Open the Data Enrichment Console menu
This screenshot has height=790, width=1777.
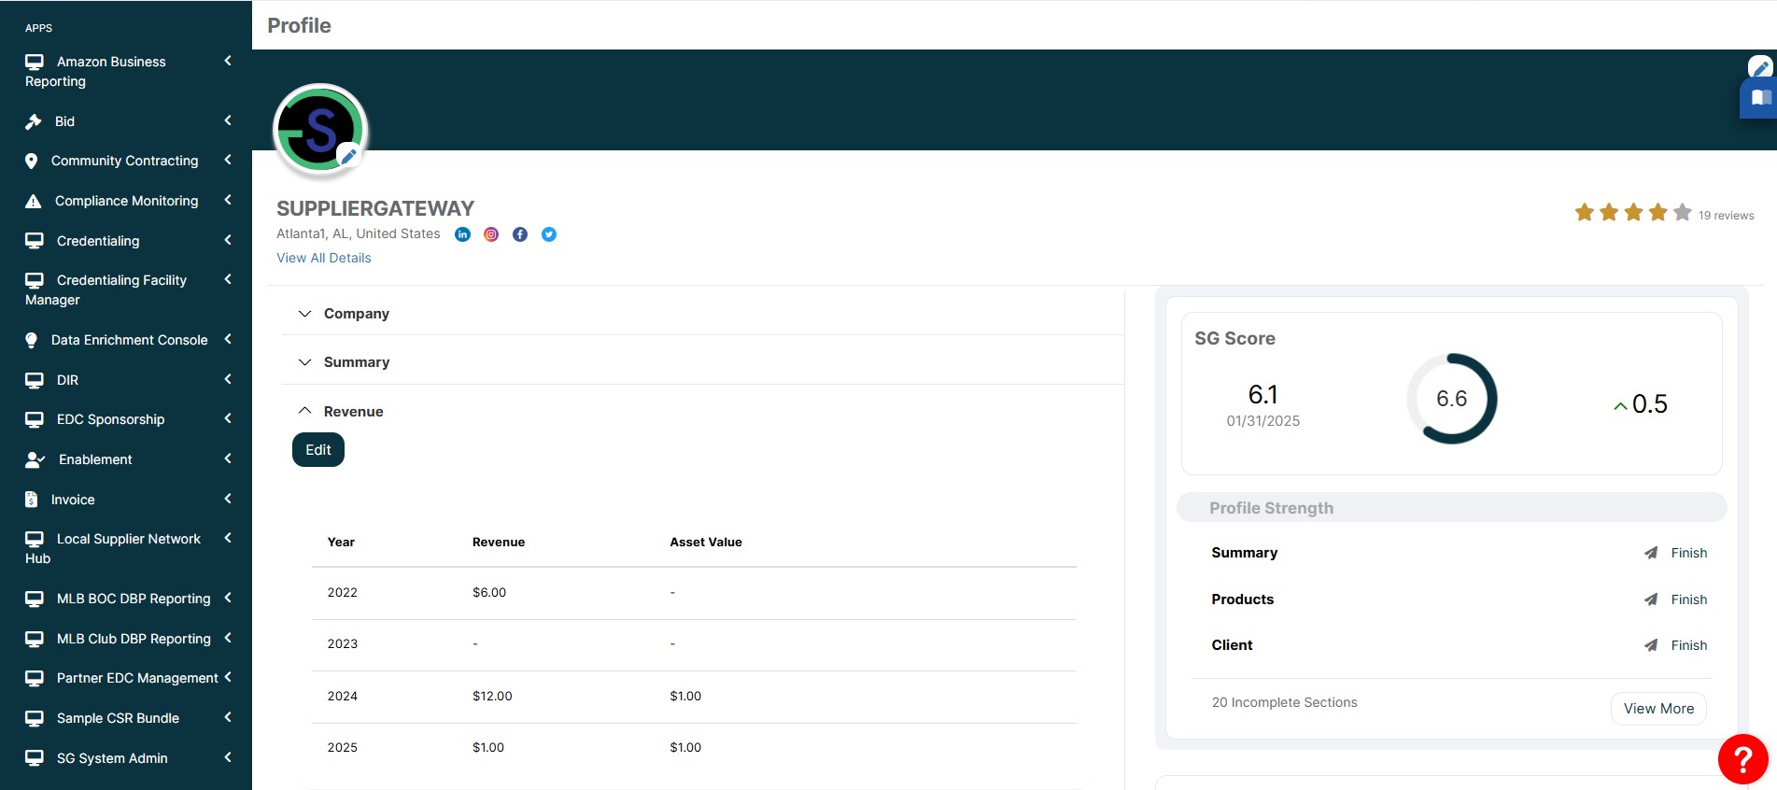(129, 340)
